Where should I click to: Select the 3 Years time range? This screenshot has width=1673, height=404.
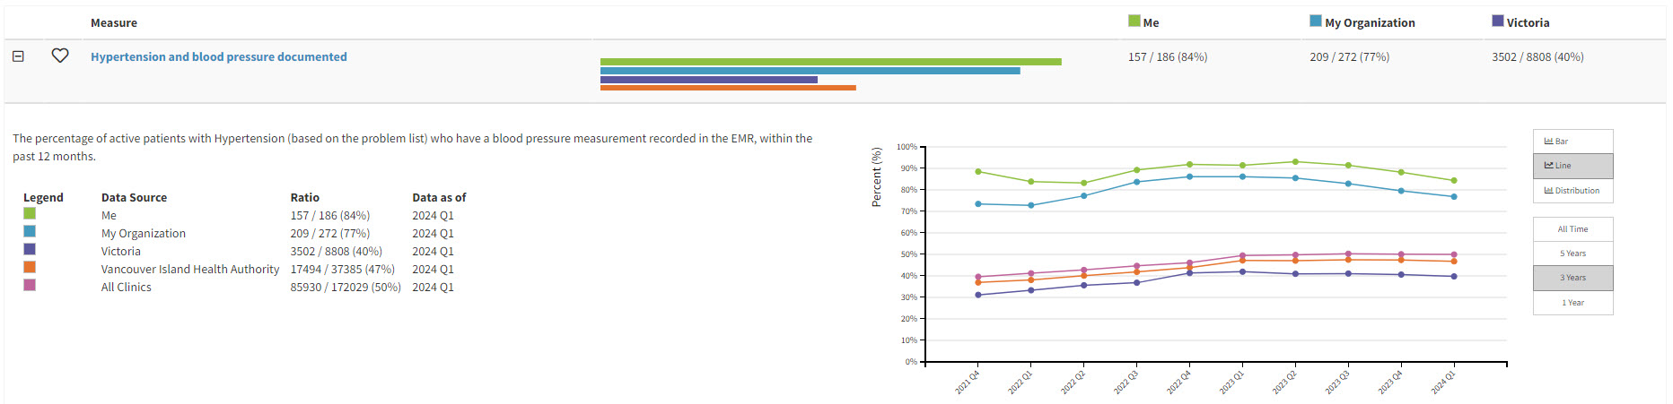coord(1572,278)
